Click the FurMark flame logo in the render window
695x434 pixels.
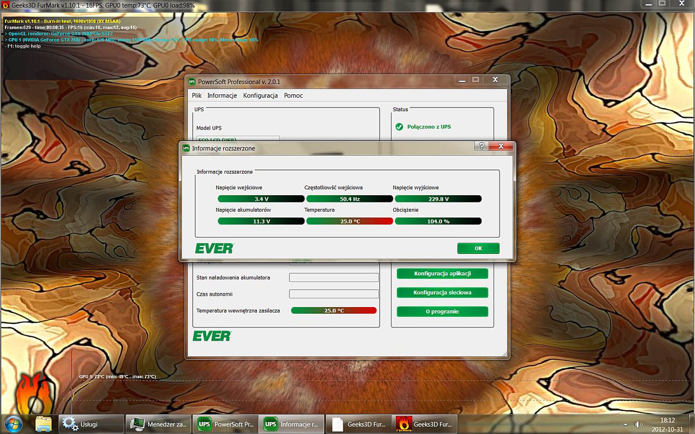[x=35, y=393]
